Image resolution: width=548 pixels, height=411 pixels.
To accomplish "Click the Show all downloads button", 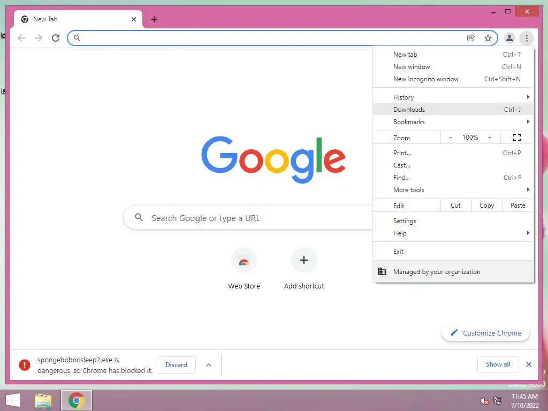I will click(498, 364).
